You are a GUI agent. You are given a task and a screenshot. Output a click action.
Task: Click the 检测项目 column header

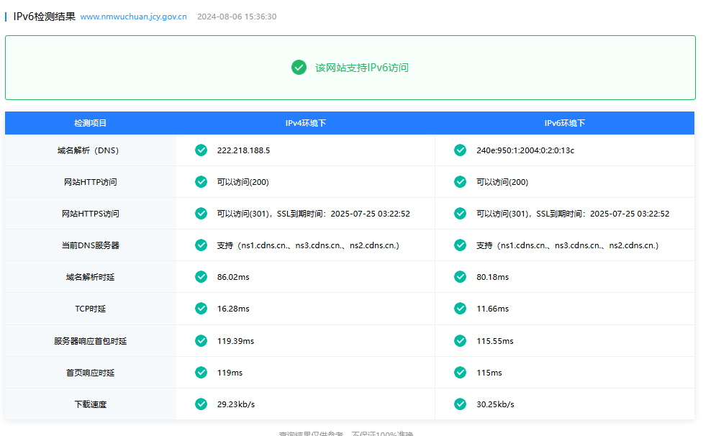point(91,123)
